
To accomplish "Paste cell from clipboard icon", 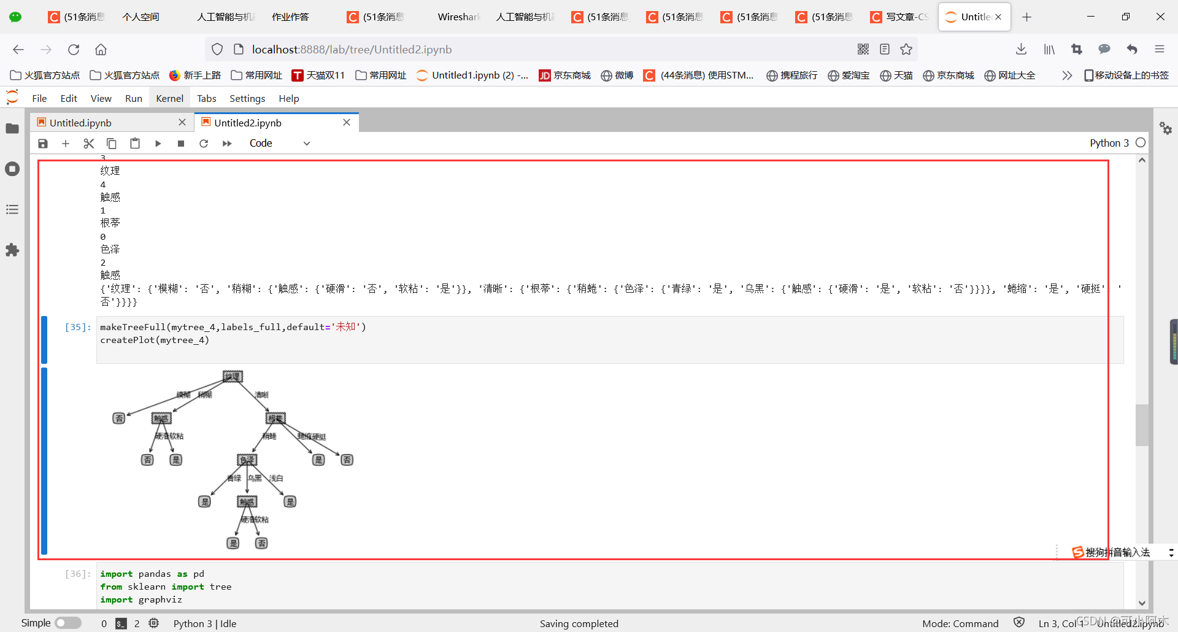I will click(135, 144).
